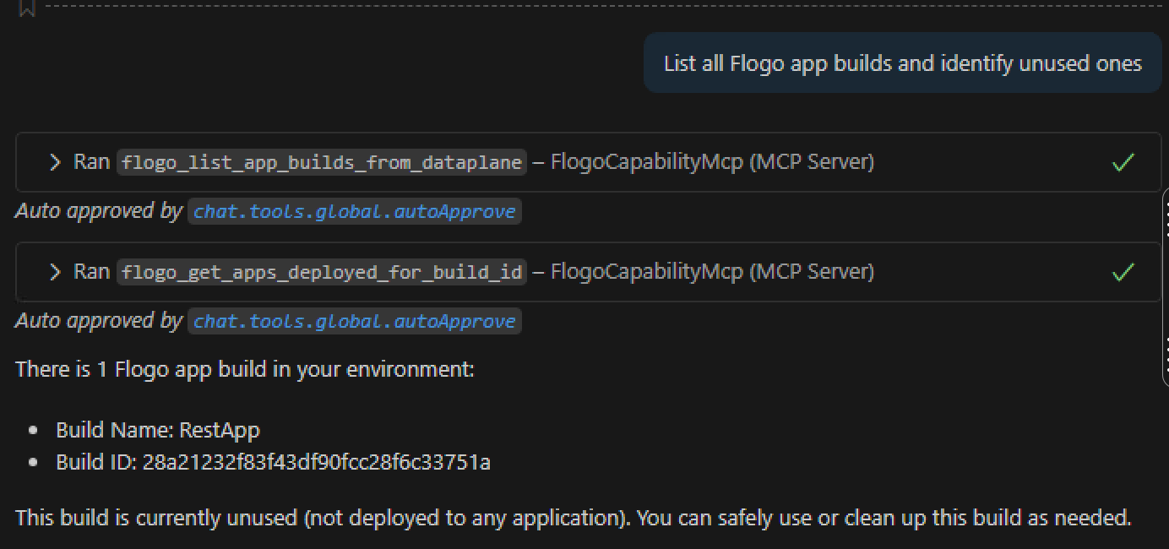
Task: Open autoApprove setting link under flogo_get_apps_deployed_for_build_id
Action: click(x=354, y=321)
